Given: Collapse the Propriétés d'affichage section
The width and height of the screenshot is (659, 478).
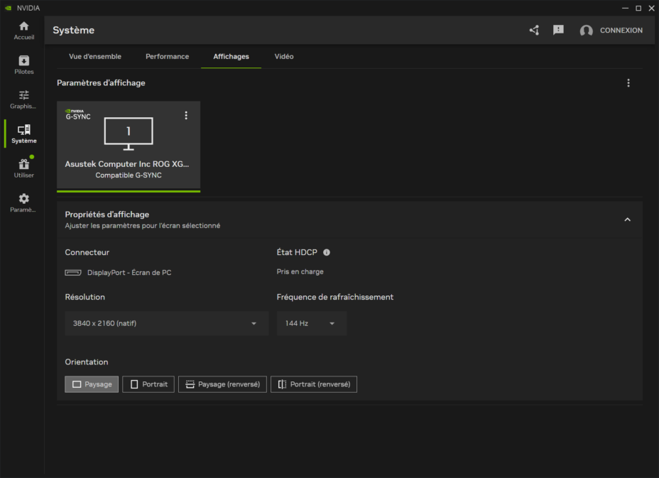Looking at the screenshot, I should pos(628,219).
